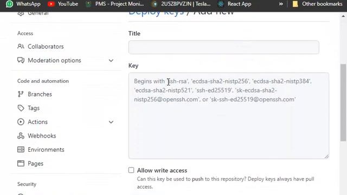
Task: Click the scrollbar up arrow
Action: (343, 16)
